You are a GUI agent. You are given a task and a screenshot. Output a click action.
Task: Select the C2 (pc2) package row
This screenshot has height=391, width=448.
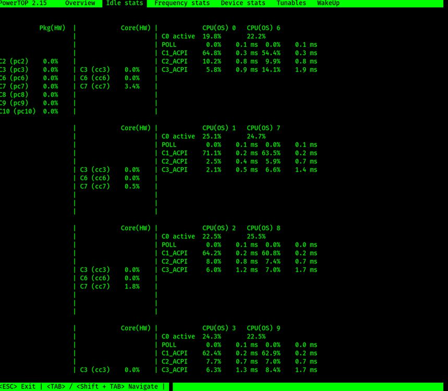[29, 62]
